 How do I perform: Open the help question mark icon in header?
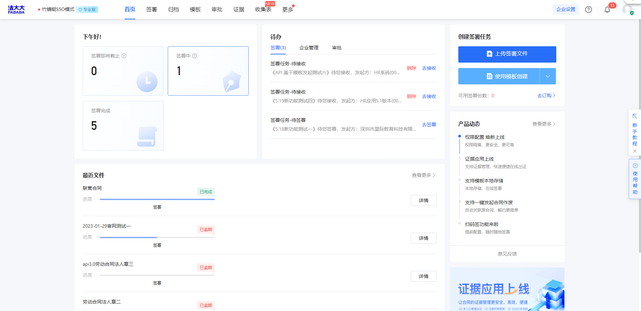pos(589,10)
